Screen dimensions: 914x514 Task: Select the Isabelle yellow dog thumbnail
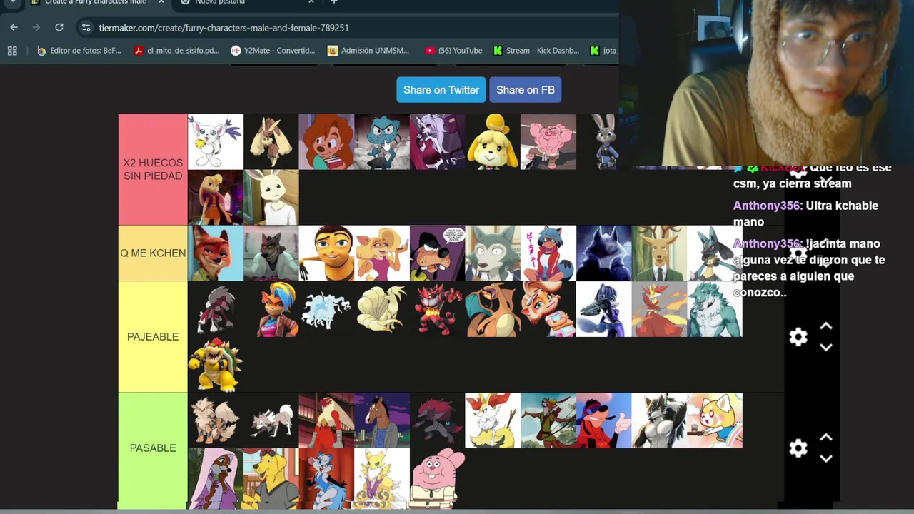[493, 142]
